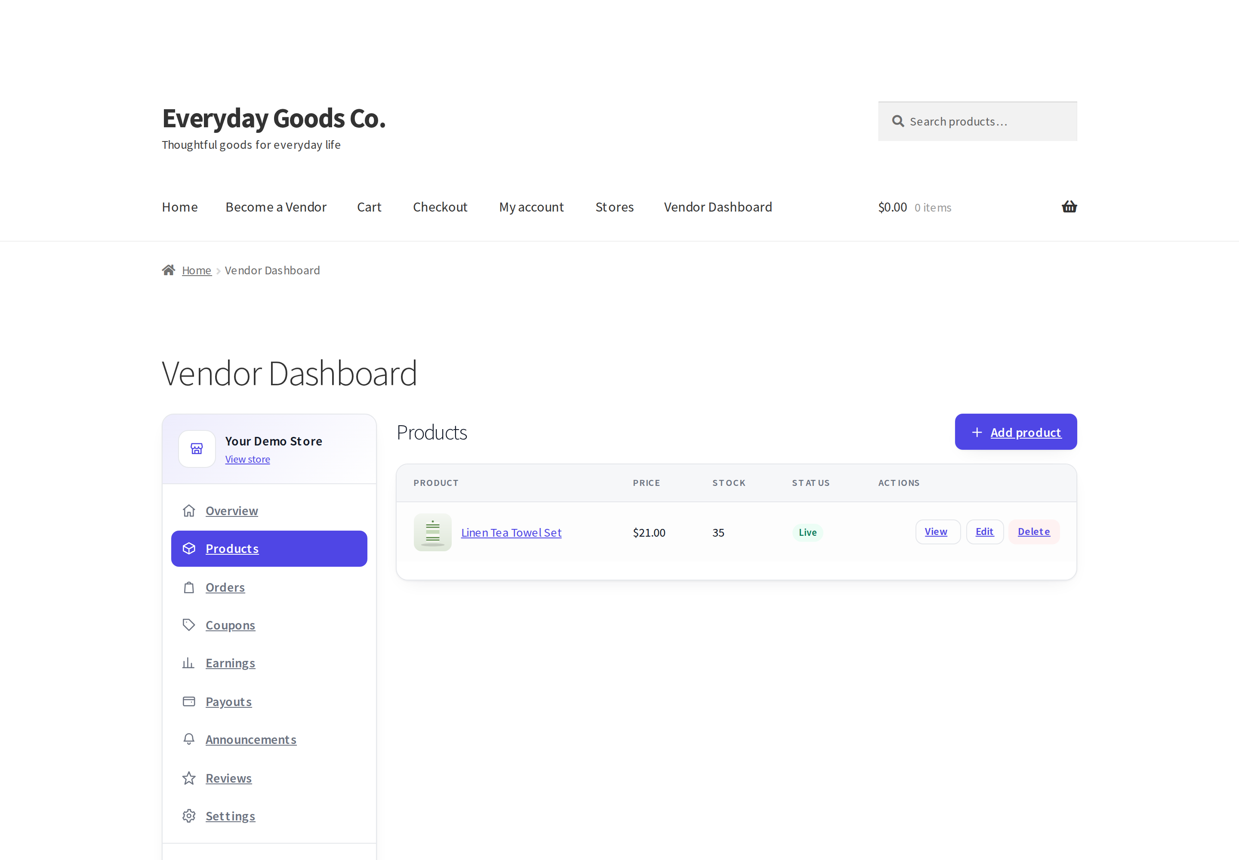1239x860 pixels.
Task: Navigate to Checkout
Action: click(x=440, y=207)
